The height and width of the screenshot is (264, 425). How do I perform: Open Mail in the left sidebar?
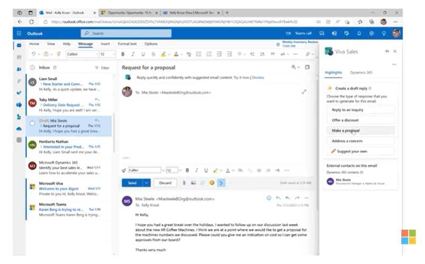click(x=19, y=45)
